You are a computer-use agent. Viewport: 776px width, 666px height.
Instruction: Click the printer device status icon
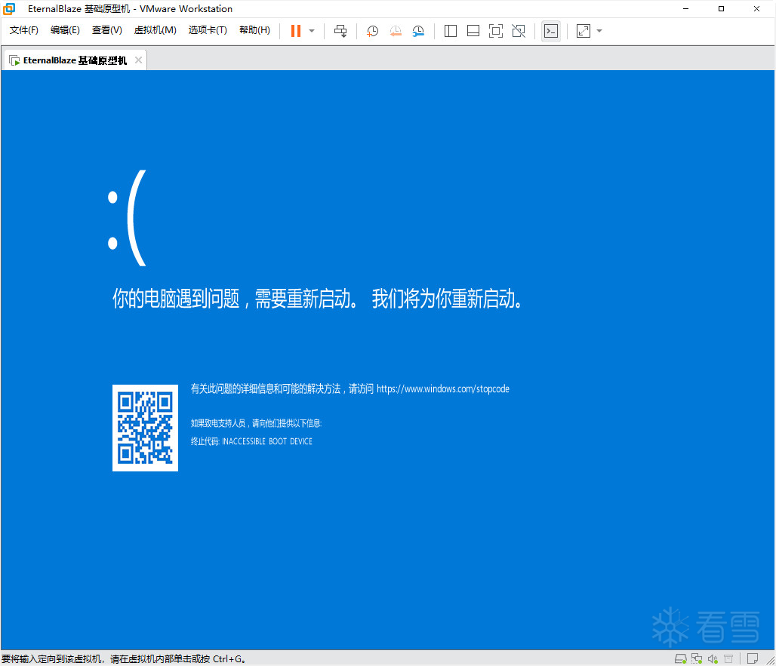pos(728,658)
